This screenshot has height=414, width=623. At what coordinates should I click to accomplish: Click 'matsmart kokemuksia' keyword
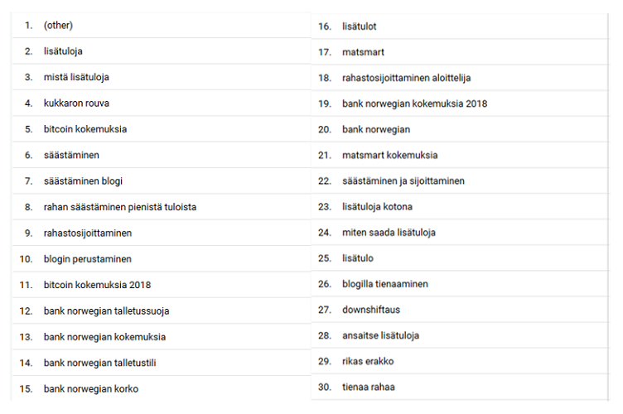tap(390, 155)
